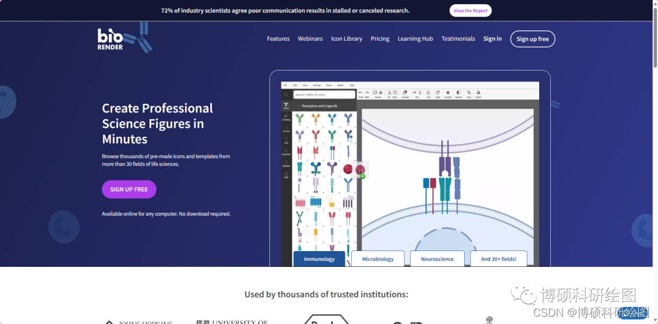Open the Share menu in demo editor
658x324 pixels.
click(328, 85)
